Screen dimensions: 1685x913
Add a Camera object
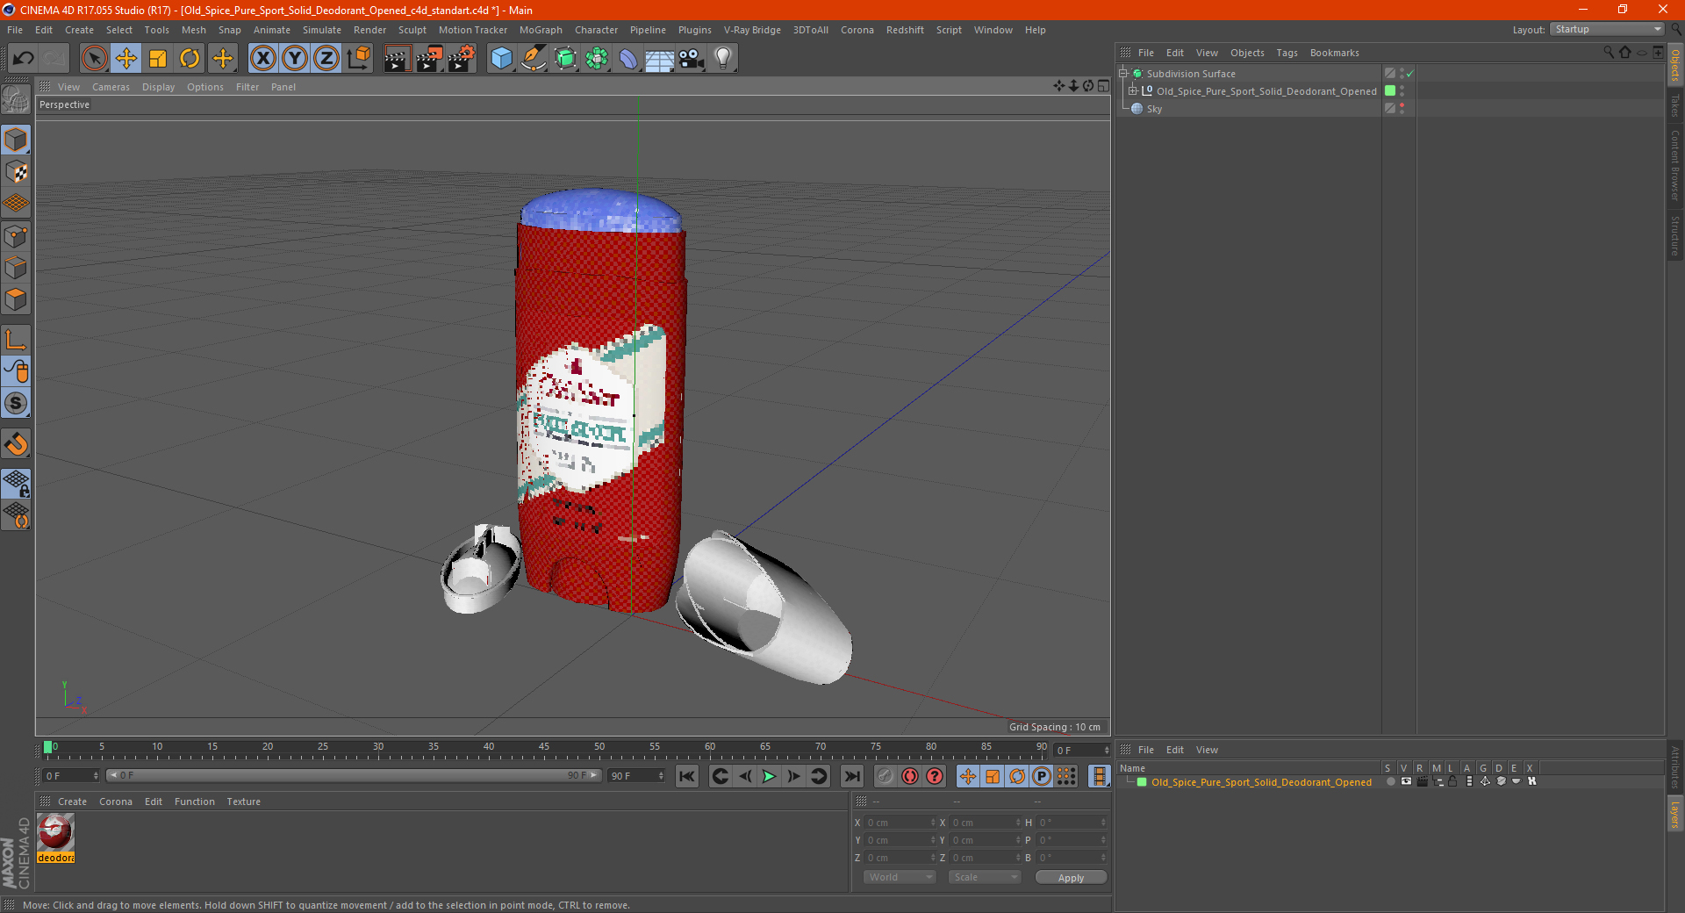(x=692, y=59)
